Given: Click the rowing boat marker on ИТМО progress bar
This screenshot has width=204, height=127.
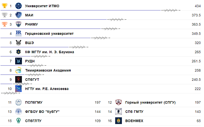Looking at the screenshot, I should (x=171, y=10).
